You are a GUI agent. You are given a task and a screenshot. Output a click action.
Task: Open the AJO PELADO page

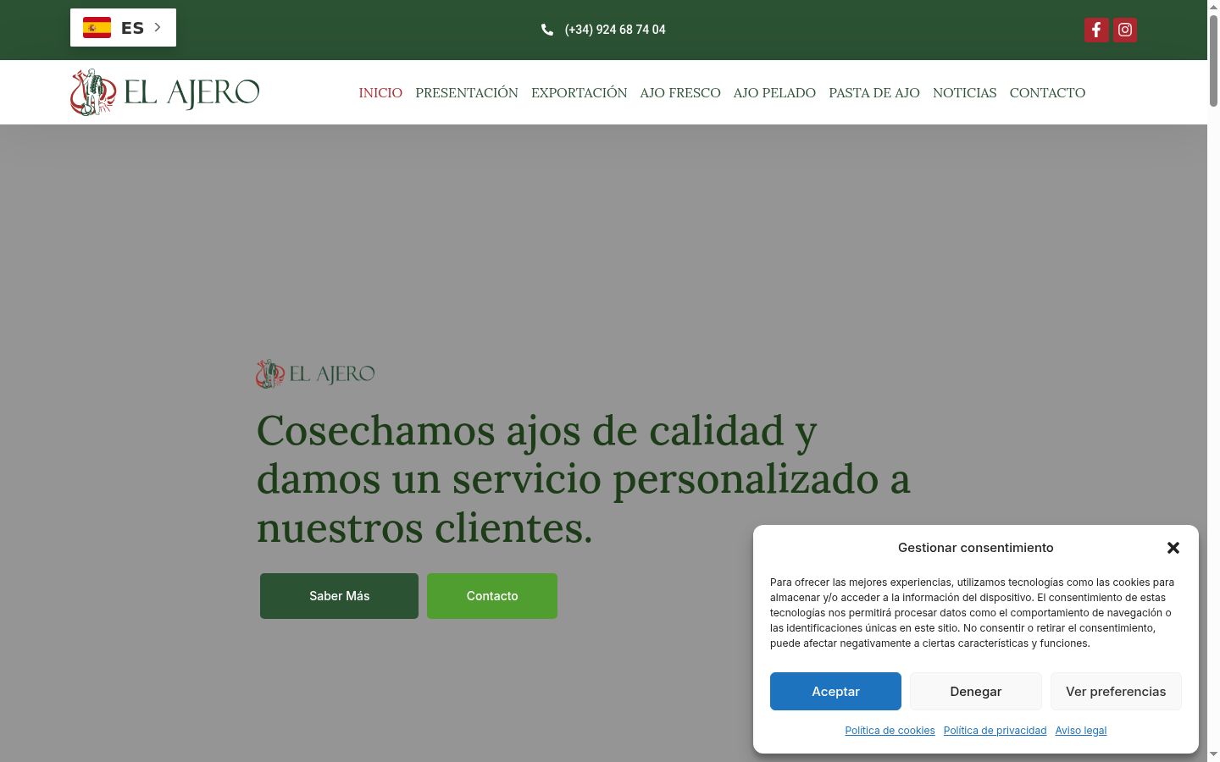pos(774,93)
